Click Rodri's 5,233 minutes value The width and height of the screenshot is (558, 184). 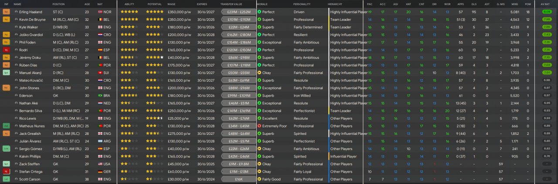[x=514, y=50]
